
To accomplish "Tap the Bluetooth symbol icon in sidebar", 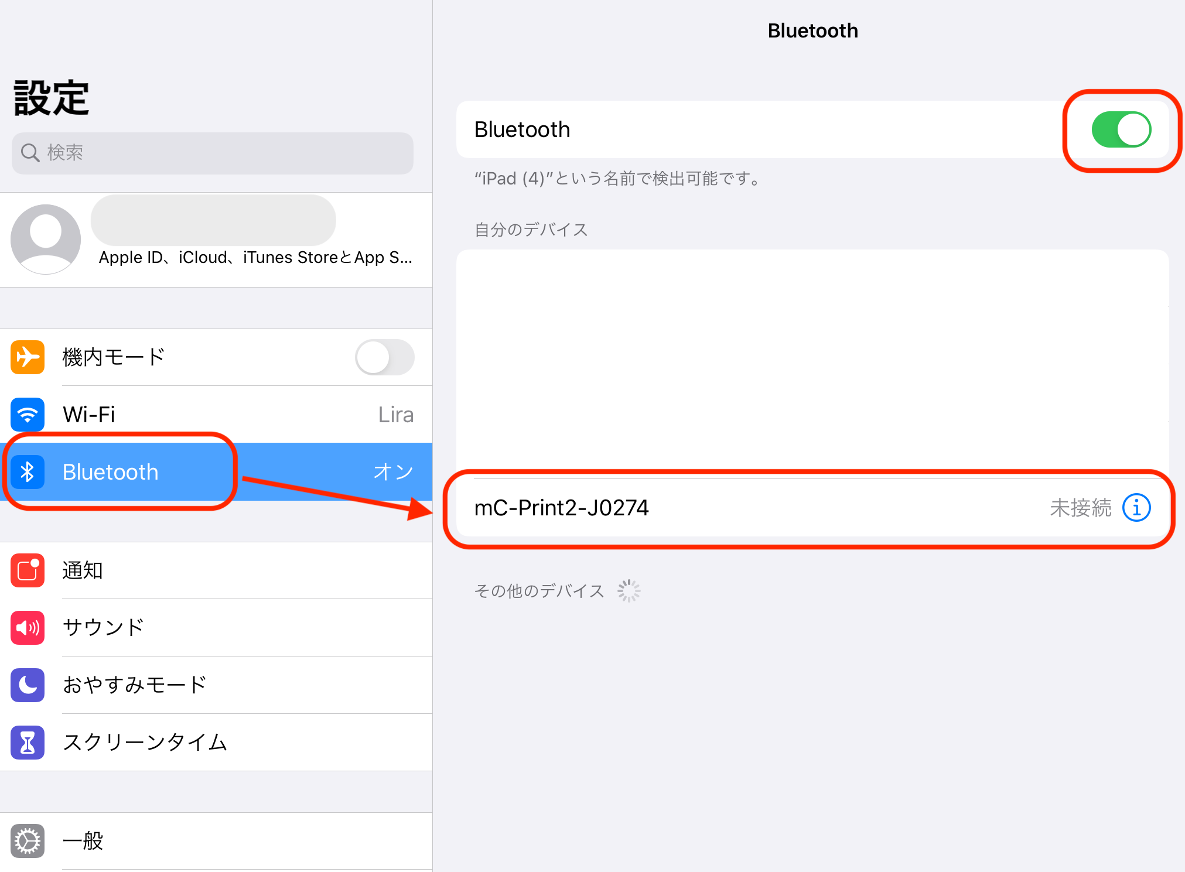I will coord(28,472).
